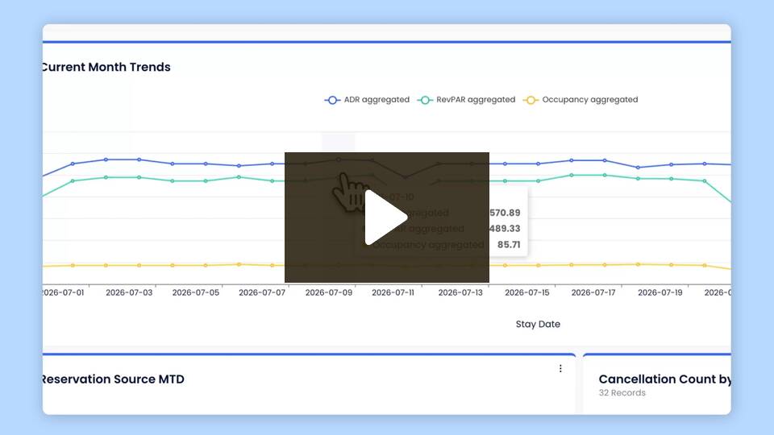Click the tooltip value 570.89
Image resolution: width=774 pixels, height=435 pixels.
point(505,213)
